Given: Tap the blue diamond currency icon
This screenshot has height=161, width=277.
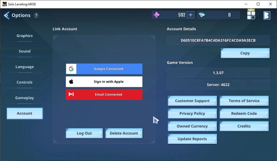Looking at the screenshot, I should (x=202, y=15).
